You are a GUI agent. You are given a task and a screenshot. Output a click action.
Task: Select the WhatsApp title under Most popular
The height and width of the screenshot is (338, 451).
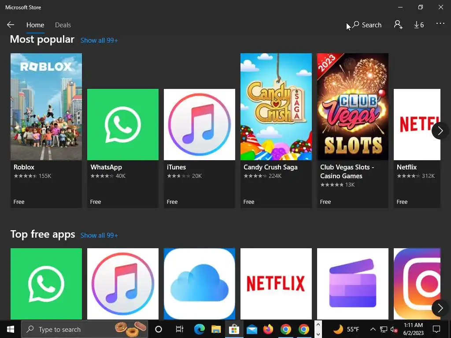pos(106,167)
